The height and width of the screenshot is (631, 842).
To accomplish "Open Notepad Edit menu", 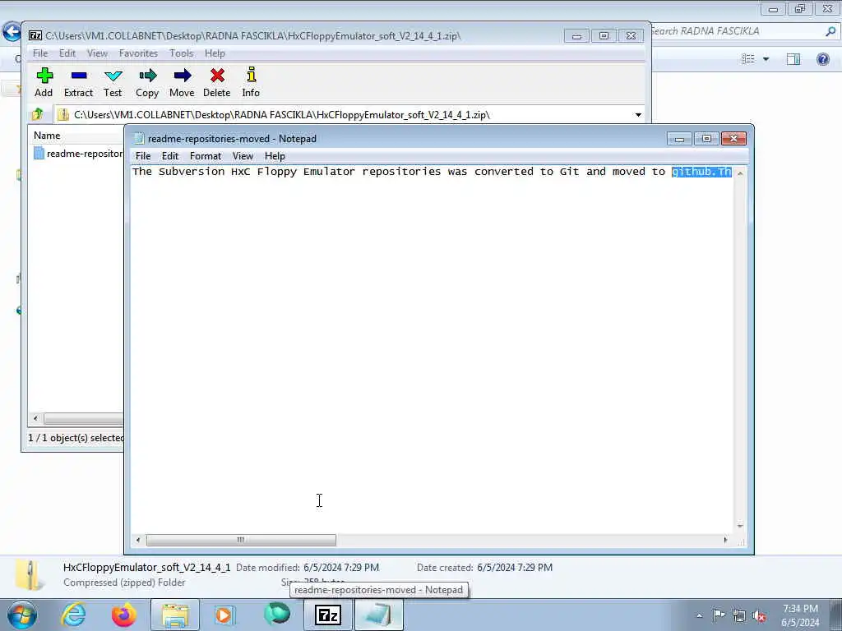I will [169, 156].
